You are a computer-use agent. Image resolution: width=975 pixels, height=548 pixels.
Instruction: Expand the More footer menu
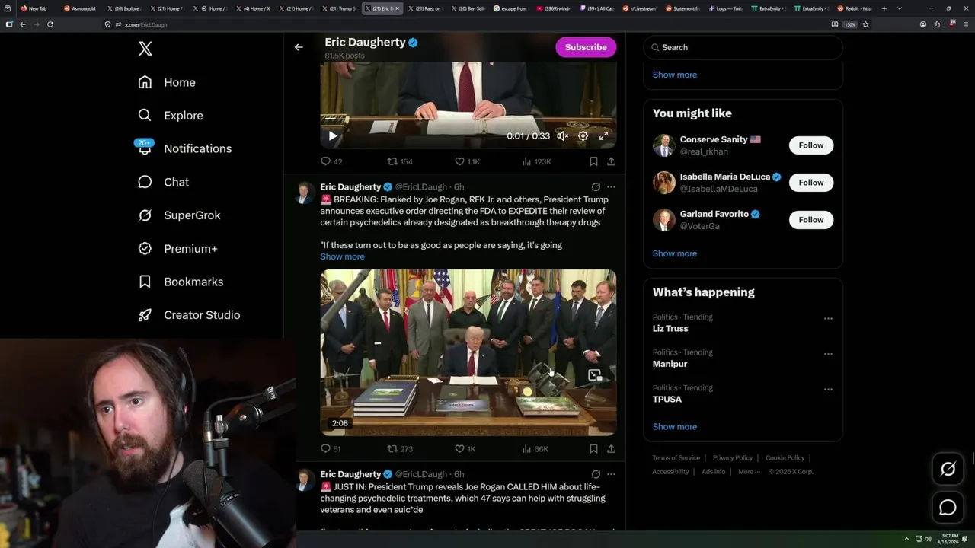pyautogui.click(x=749, y=472)
